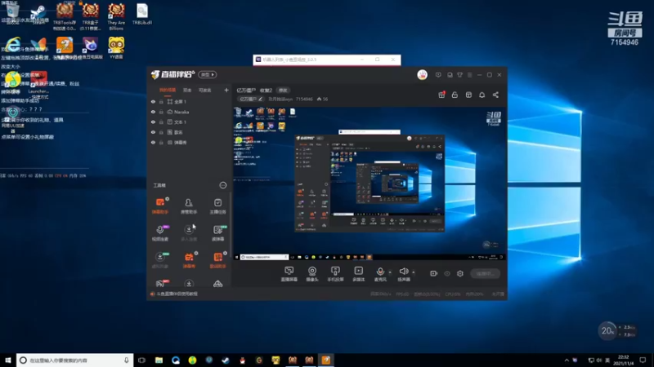This screenshot has width=654, height=367.
Task: Open stream settings gear in the bottom bar
Action: pyautogui.click(x=460, y=273)
